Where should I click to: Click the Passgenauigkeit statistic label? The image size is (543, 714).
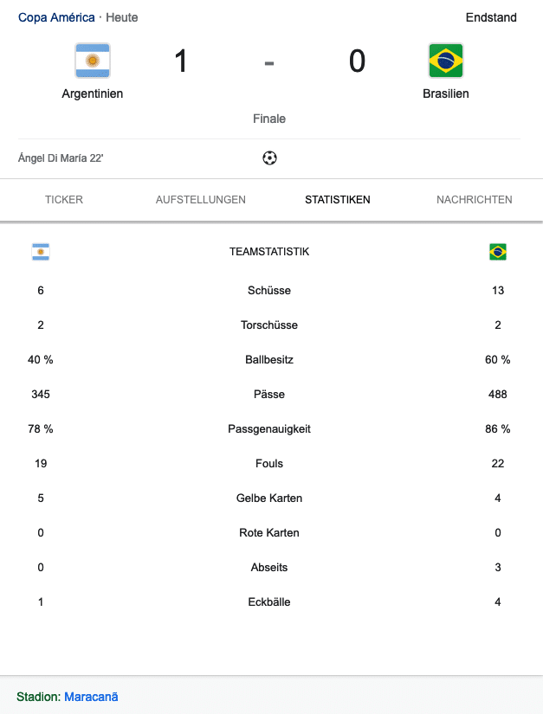(269, 428)
